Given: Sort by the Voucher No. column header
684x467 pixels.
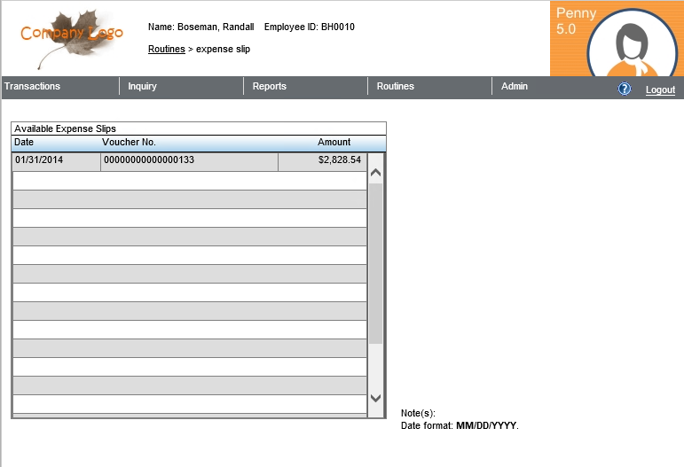Looking at the screenshot, I should [130, 143].
